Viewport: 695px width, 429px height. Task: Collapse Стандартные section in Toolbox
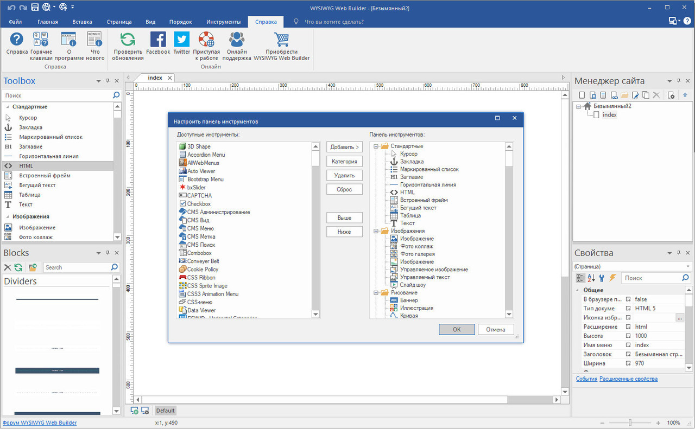coord(7,107)
